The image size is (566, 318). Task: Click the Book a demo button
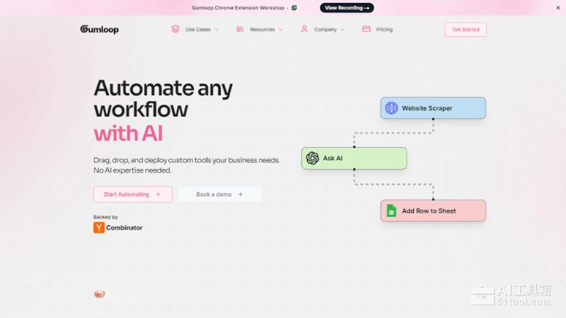pos(219,194)
